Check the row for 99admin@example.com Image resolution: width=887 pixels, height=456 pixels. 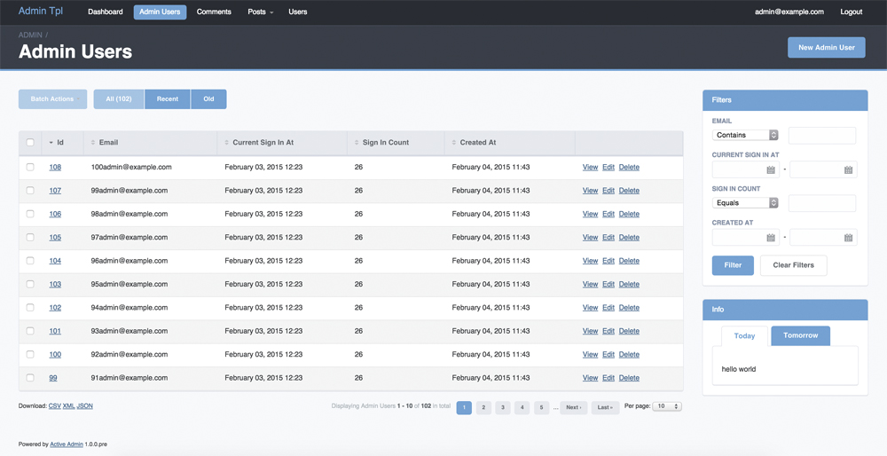[30, 191]
